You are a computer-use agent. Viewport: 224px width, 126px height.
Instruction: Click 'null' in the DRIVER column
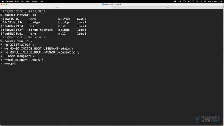click(62, 34)
